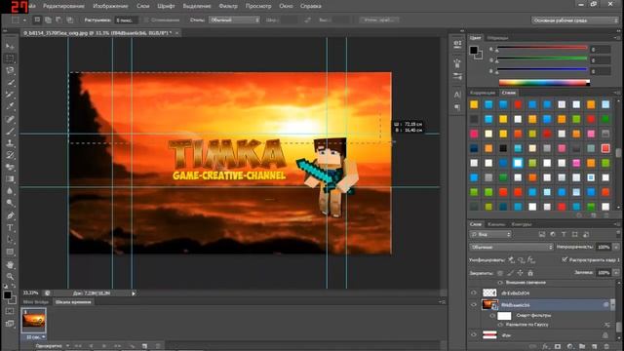Select the Crop tool
This screenshot has height=351, width=624.
tap(10, 95)
